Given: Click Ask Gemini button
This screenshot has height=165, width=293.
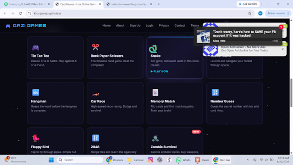Looking at the screenshot, I should (248, 4).
